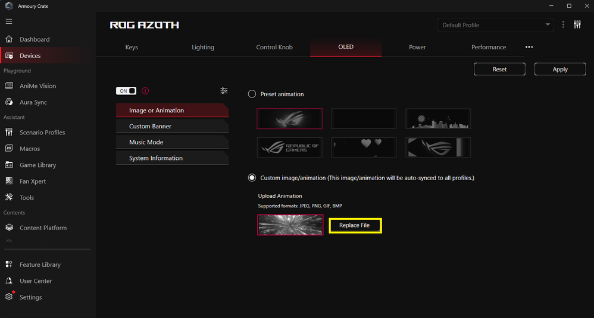Choose the hearts preset thumbnail
Image resolution: width=594 pixels, height=318 pixels.
pyautogui.click(x=364, y=147)
